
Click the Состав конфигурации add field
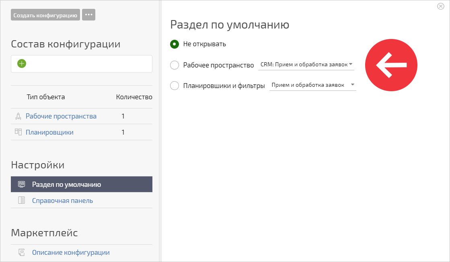[82, 64]
